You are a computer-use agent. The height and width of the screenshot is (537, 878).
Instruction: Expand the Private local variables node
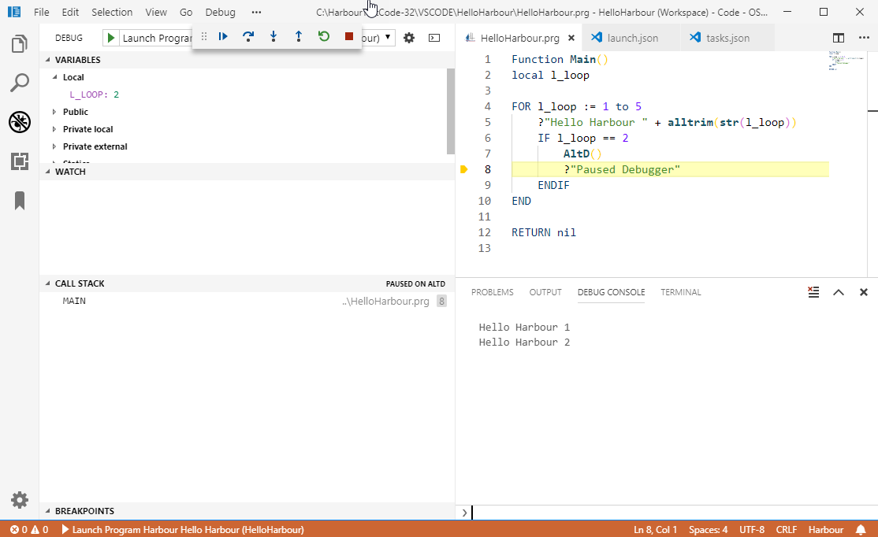[x=87, y=129]
